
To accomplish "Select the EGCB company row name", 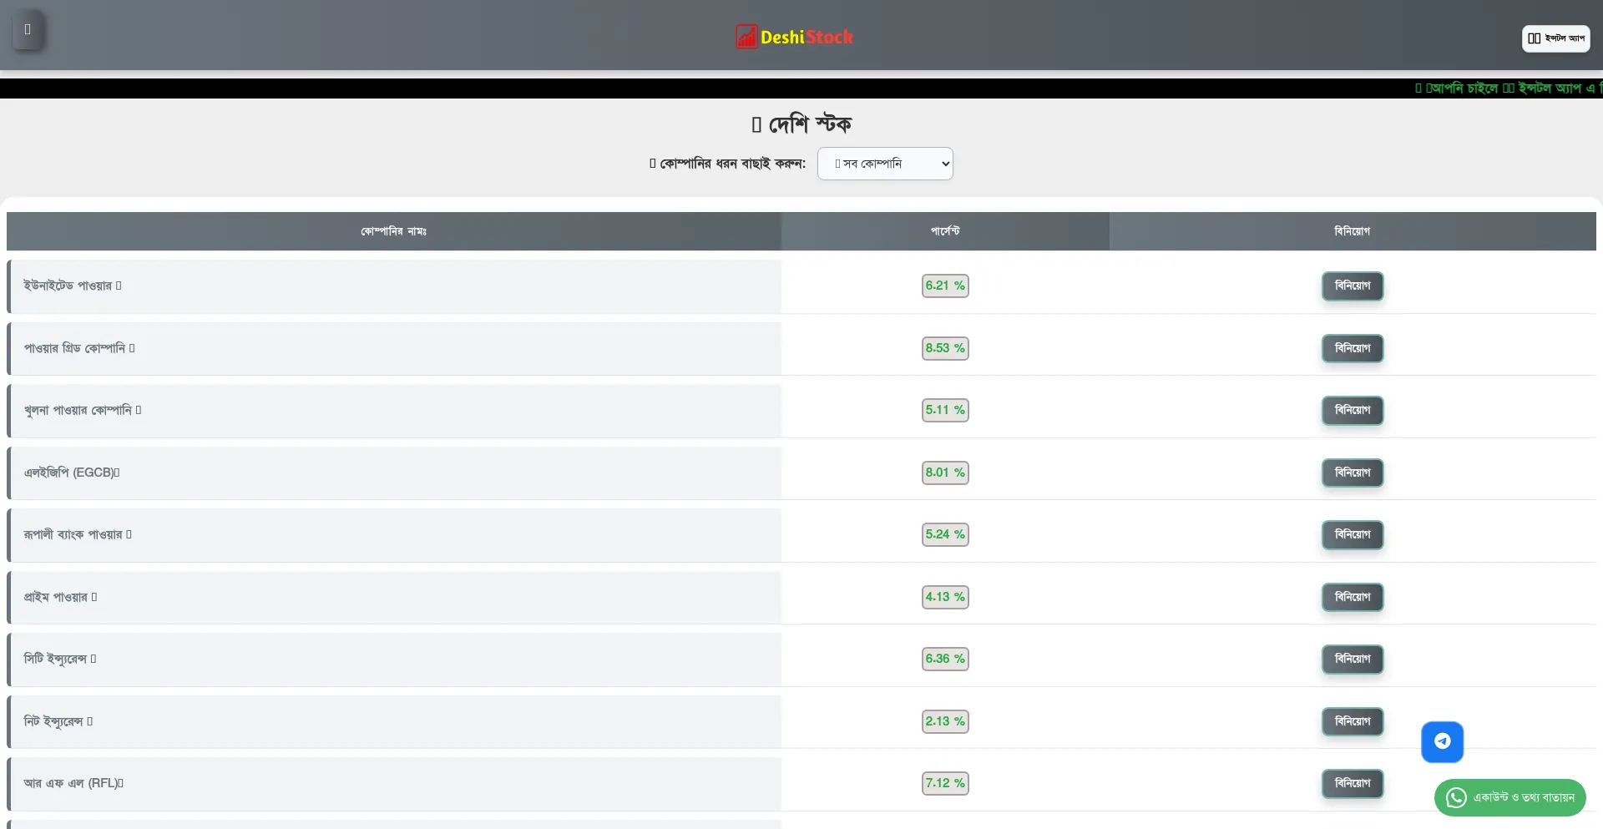I will point(72,473).
